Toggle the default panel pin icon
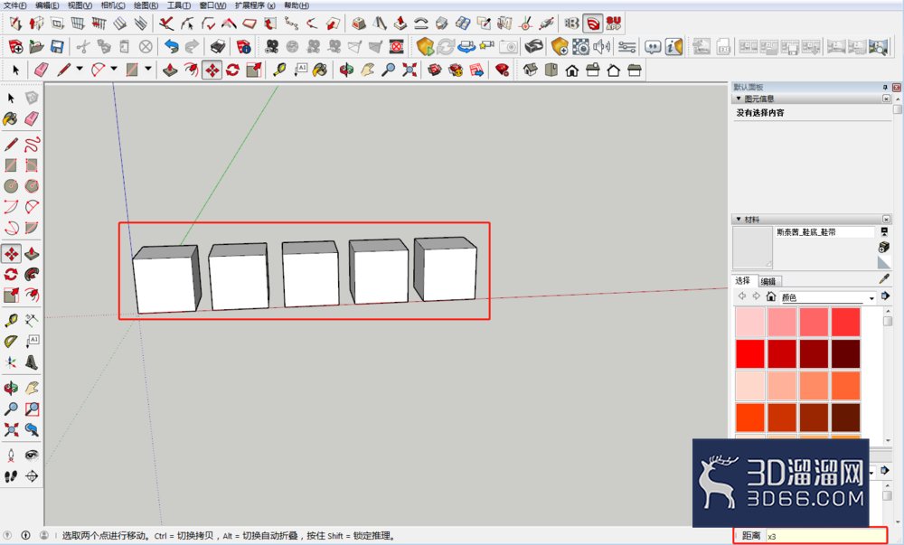This screenshot has width=904, height=545. (885, 87)
